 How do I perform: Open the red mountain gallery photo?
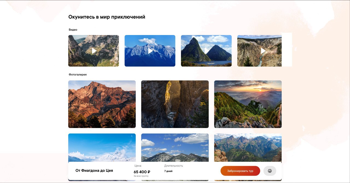(102, 104)
